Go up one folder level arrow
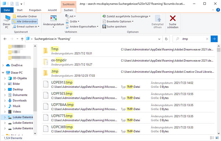Screen dimensions: 221x141 [22, 39]
